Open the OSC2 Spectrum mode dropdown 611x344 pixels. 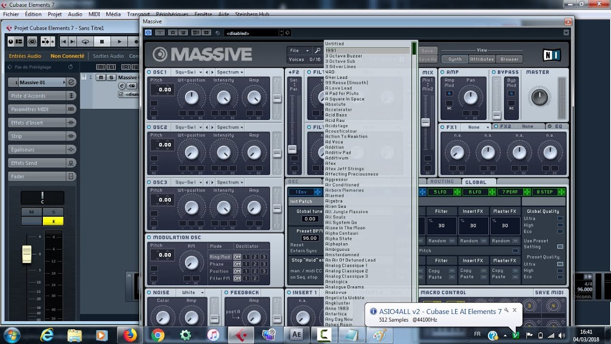[230, 128]
